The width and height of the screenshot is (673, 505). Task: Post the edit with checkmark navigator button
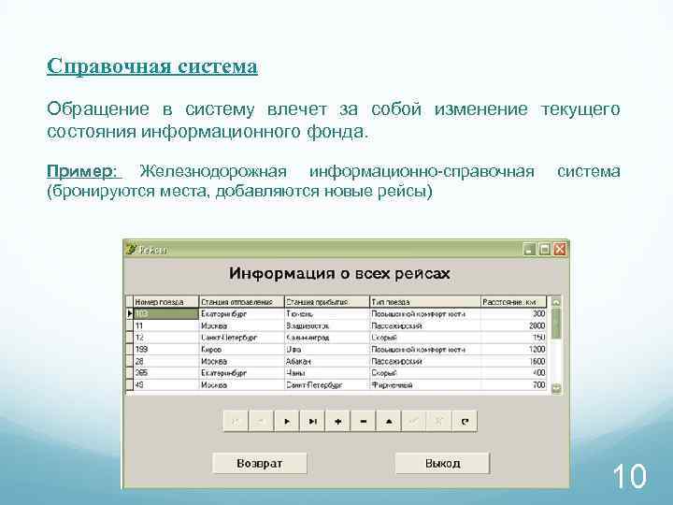(414, 421)
